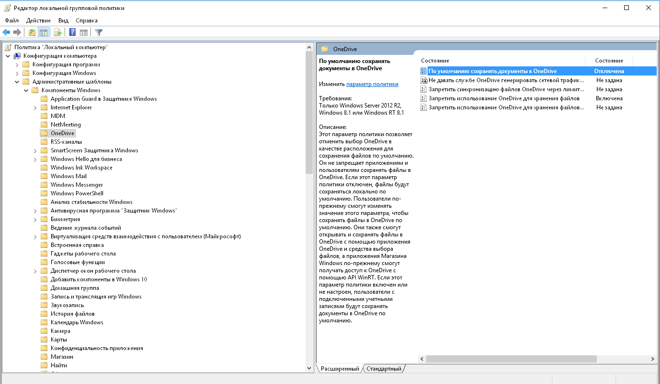
Task: Collapse the 'Конфигурация компьютера' node
Action: [8, 56]
